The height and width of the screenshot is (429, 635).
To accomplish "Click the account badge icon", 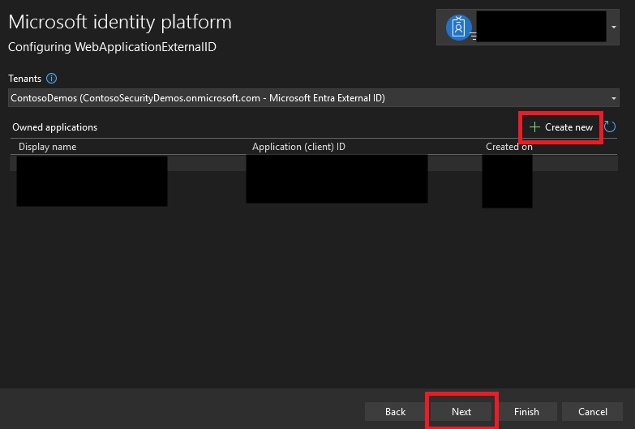I will point(458,27).
